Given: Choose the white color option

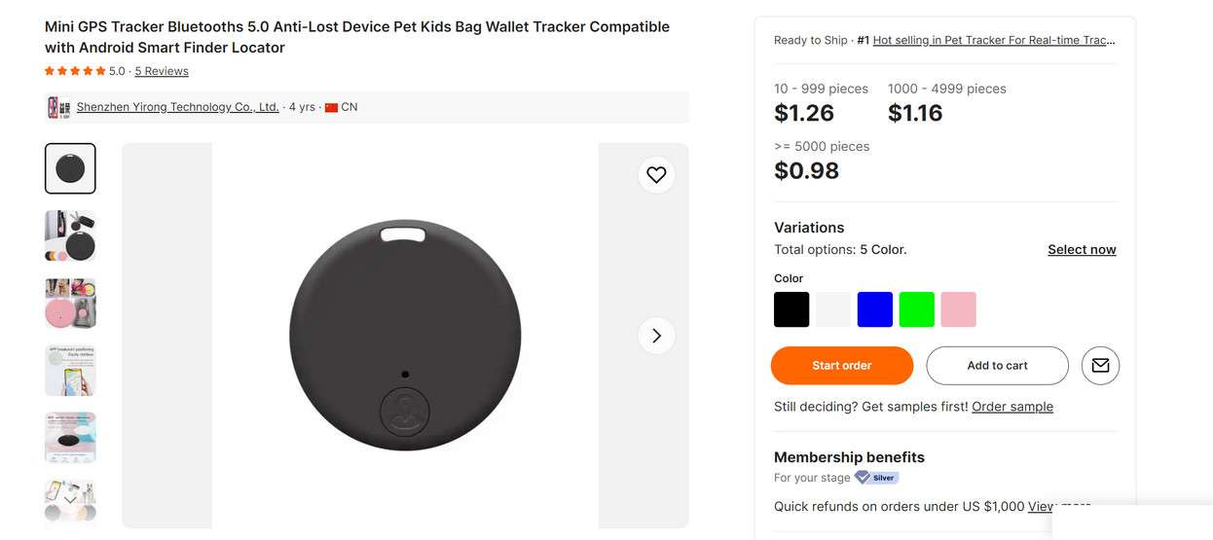Looking at the screenshot, I should point(833,309).
